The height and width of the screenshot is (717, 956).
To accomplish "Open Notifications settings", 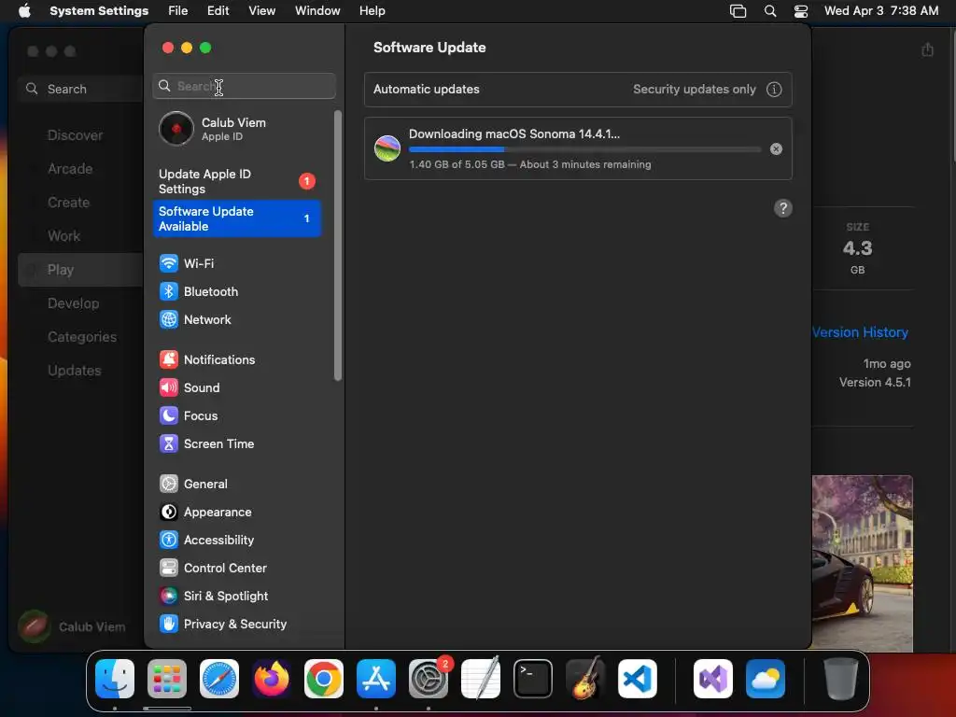I will pos(207,359).
